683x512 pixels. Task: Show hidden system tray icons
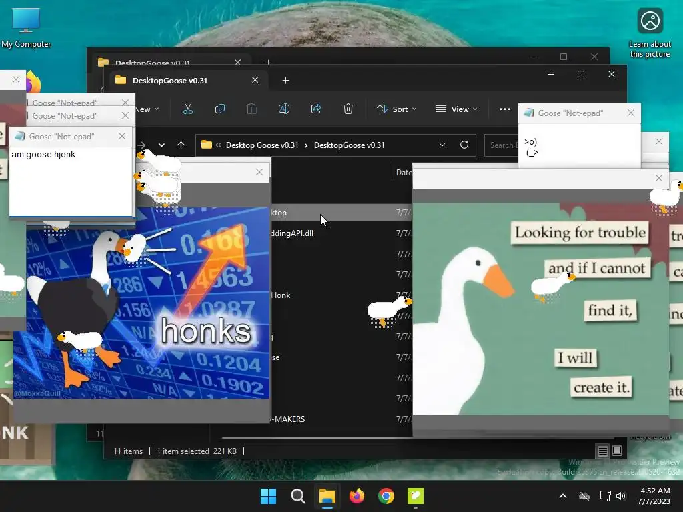(563, 496)
